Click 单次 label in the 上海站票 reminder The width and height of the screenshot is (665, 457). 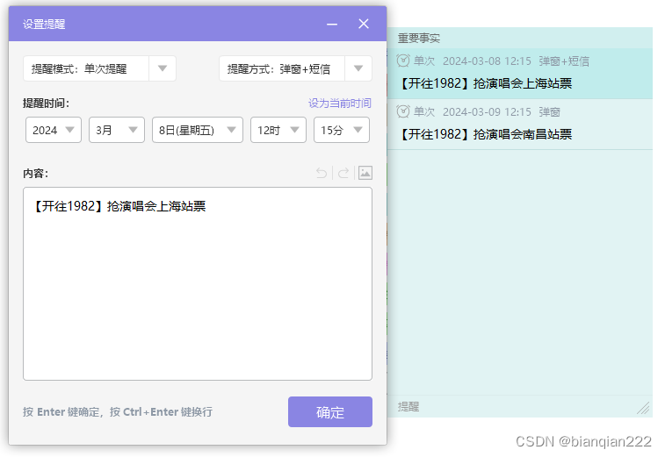click(424, 61)
